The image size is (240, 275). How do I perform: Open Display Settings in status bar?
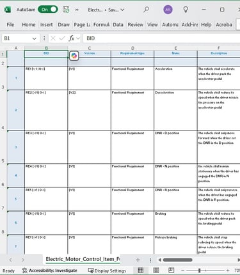click(x=107, y=271)
